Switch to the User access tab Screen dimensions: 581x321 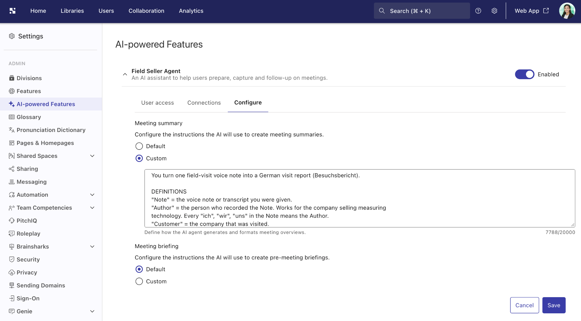pyautogui.click(x=157, y=103)
